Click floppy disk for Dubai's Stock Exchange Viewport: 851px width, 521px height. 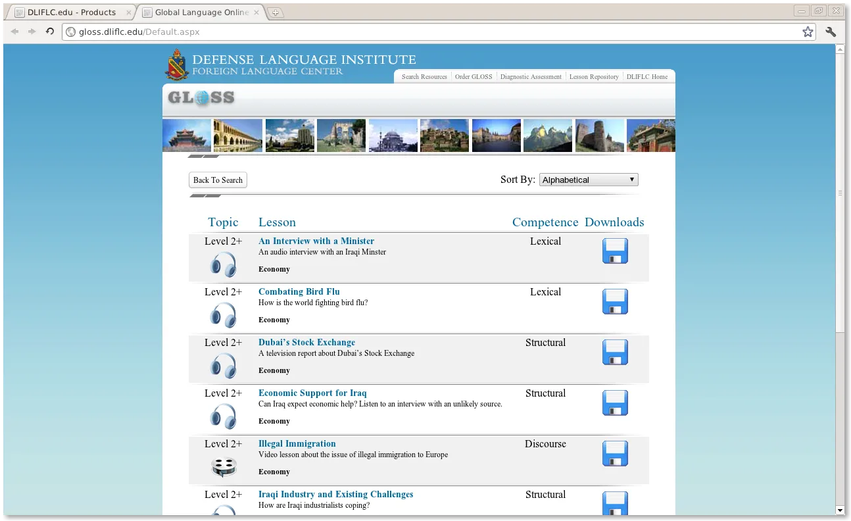[615, 353]
